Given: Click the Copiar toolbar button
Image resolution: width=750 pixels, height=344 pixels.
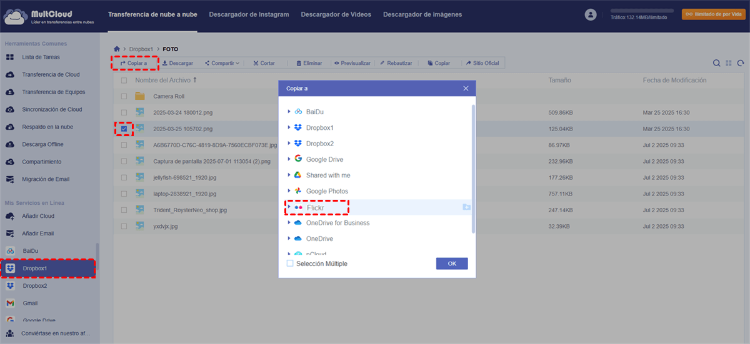Looking at the screenshot, I should click(x=439, y=63).
